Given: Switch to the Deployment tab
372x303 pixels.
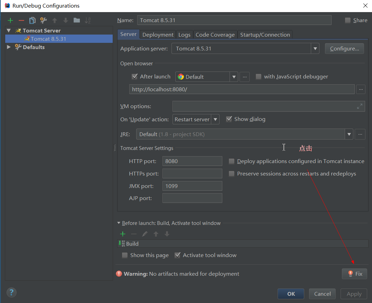Looking at the screenshot, I should click(158, 35).
